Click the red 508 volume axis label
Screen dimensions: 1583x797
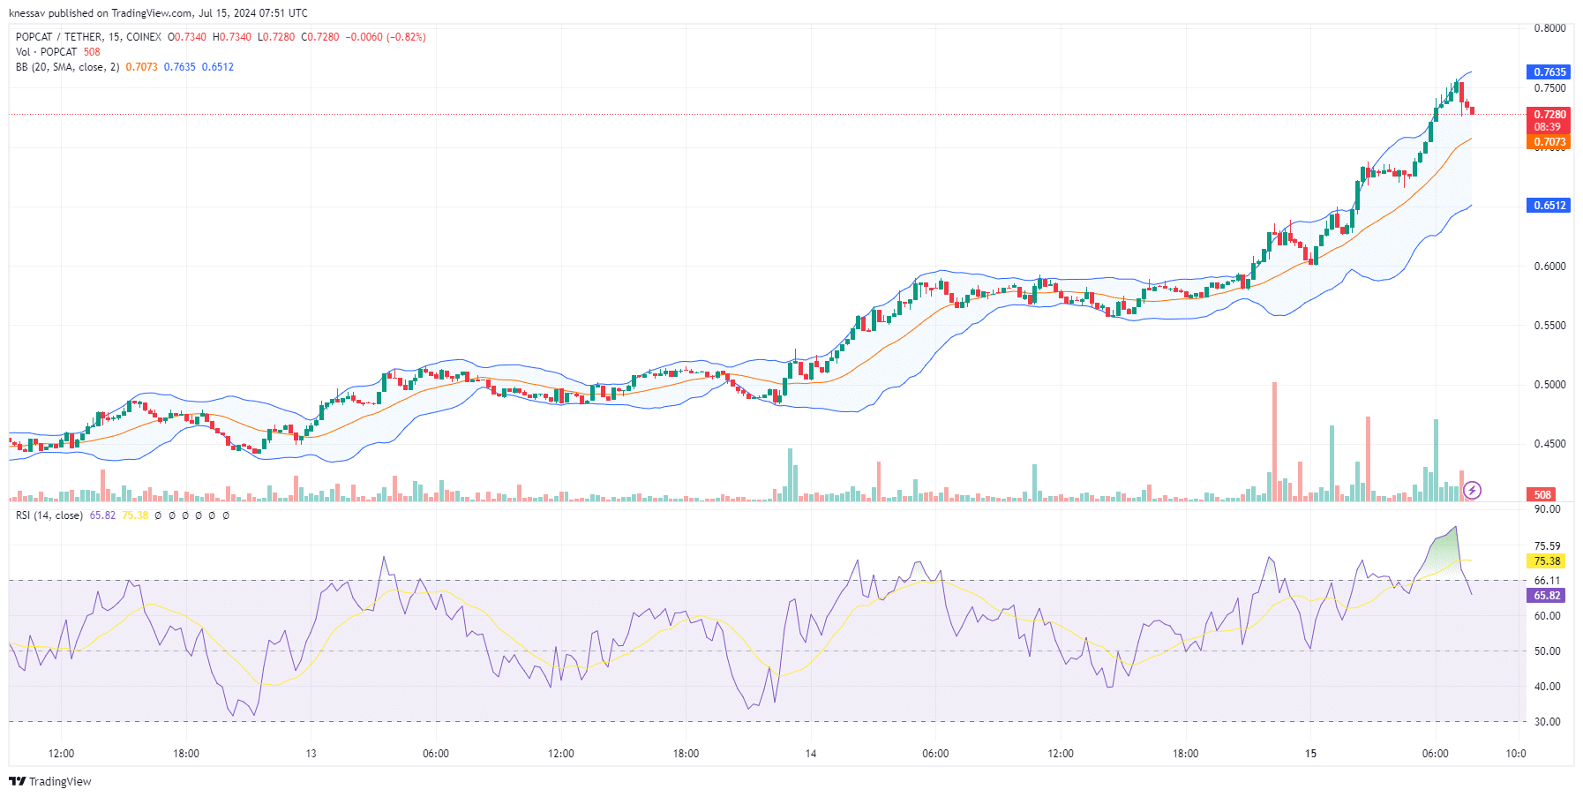pos(1542,495)
